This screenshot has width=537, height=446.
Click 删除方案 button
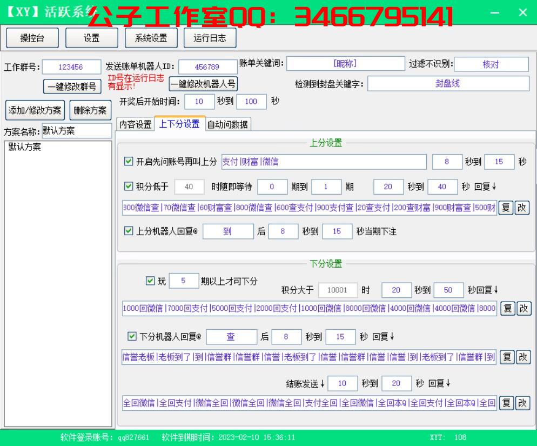point(90,110)
